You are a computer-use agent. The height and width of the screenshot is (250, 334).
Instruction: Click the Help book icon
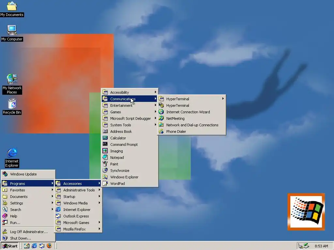[5, 216]
